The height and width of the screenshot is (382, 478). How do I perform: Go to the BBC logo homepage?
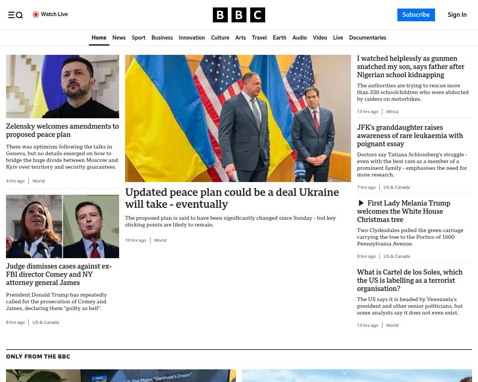pos(239,15)
